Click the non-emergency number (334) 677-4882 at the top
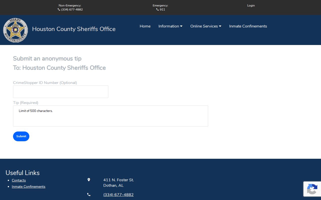321x200 pixels. pos(72,9)
